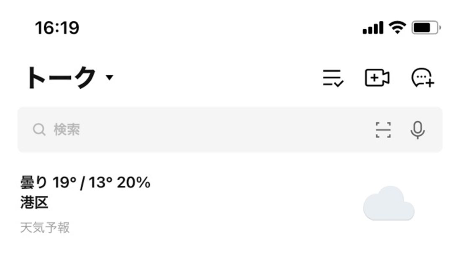Tap the 16:19 clock in status bar
The width and height of the screenshot is (460, 261).
pyautogui.click(x=57, y=28)
